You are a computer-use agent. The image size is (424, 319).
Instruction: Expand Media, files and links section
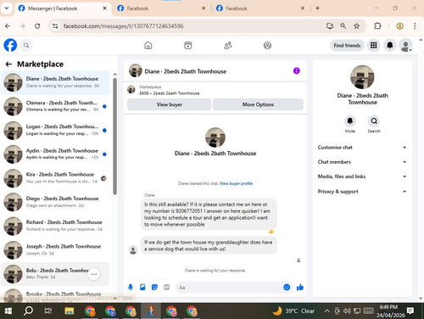pos(362,176)
